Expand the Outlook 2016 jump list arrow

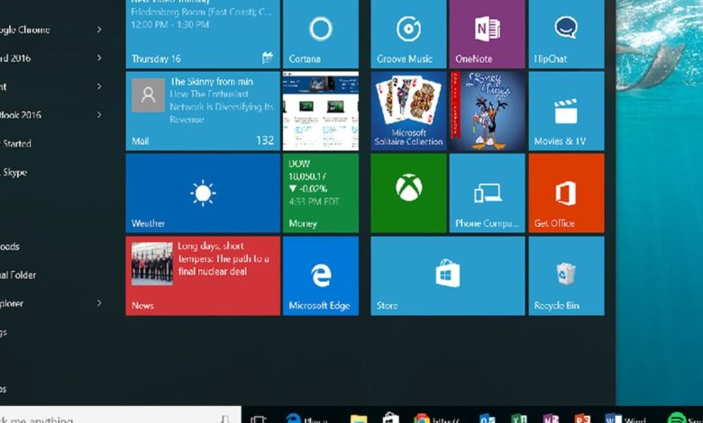pos(99,115)
